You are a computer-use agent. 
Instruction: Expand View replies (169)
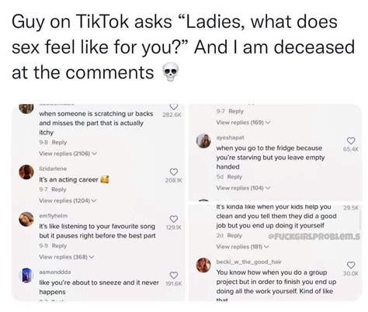243,122
